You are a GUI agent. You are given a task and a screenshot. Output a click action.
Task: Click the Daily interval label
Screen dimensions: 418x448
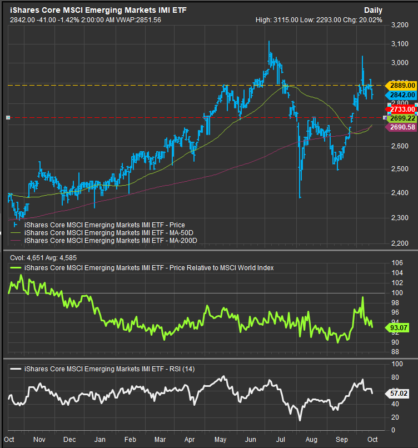tap(373, 11)
